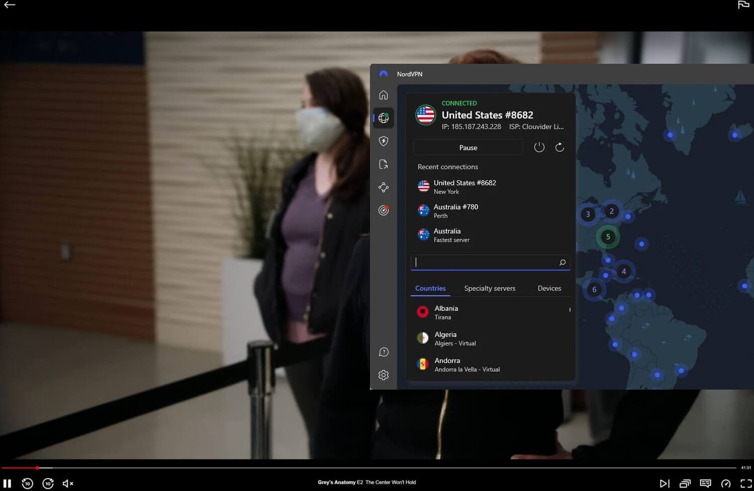Switch to Devices tab

click(x=549, y=288)
